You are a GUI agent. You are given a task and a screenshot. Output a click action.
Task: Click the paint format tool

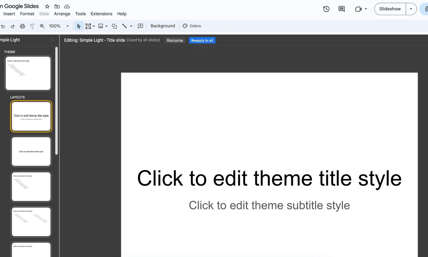(32, 26)
